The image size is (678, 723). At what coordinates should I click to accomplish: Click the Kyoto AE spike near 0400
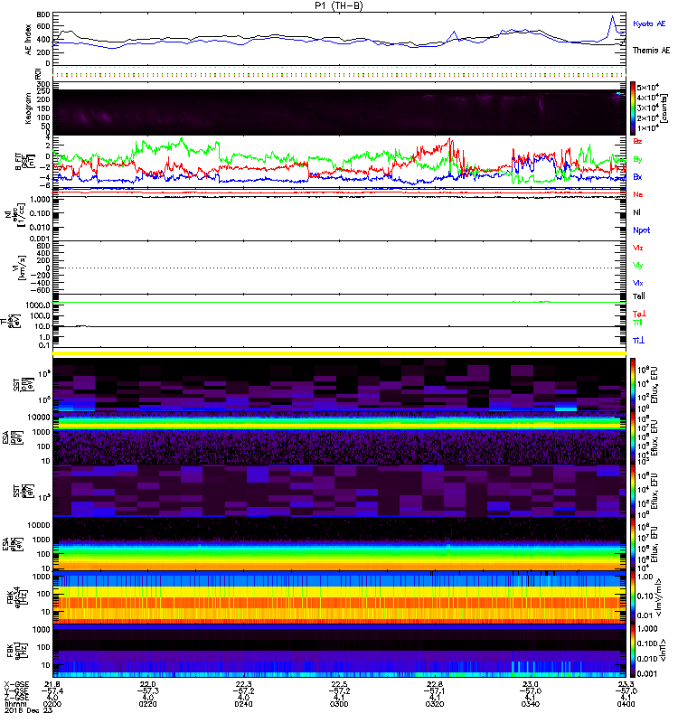pyautogui.click(x=613, y=24)
